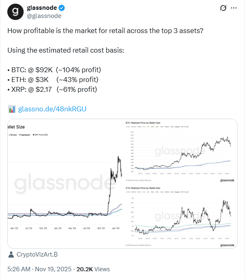Click the person icon beside CryptoVizArt.B
The width and height of the screenshot is (245, 279).
pos(11,255)
